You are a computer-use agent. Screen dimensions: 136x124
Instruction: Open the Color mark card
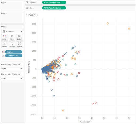point(4,37)
